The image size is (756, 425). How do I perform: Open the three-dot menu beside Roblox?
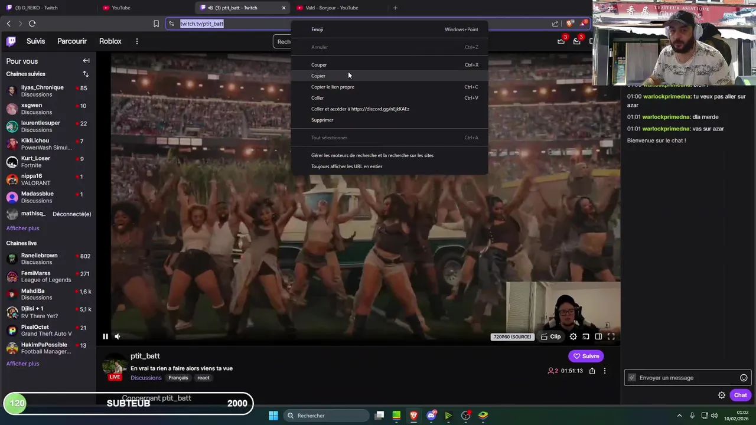point(136,41)
